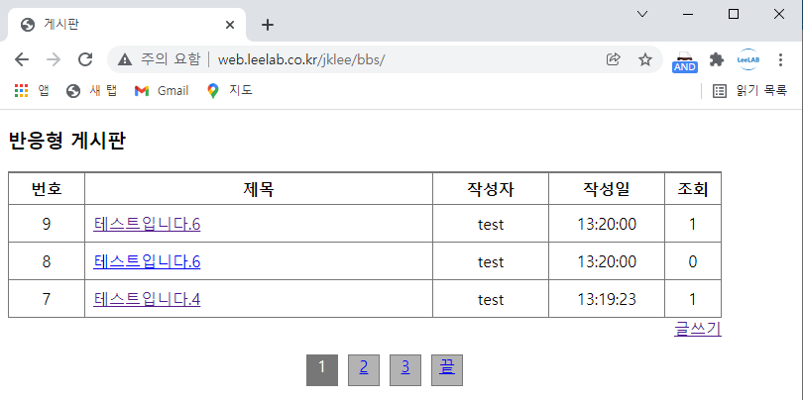Expand the tab search dropdown chevron

pyautogui.click(x=641, y=14)
